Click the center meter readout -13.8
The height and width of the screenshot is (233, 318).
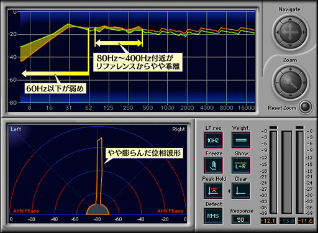[x=287, y=221]
